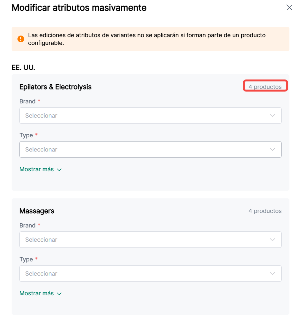Screen dimensions: 302x316
Task: Click chevron beside Epilators Mostrar más
Action: pos(59,170)
